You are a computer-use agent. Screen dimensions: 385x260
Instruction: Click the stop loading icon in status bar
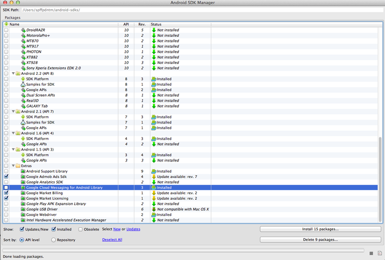[x=371, y=253]
